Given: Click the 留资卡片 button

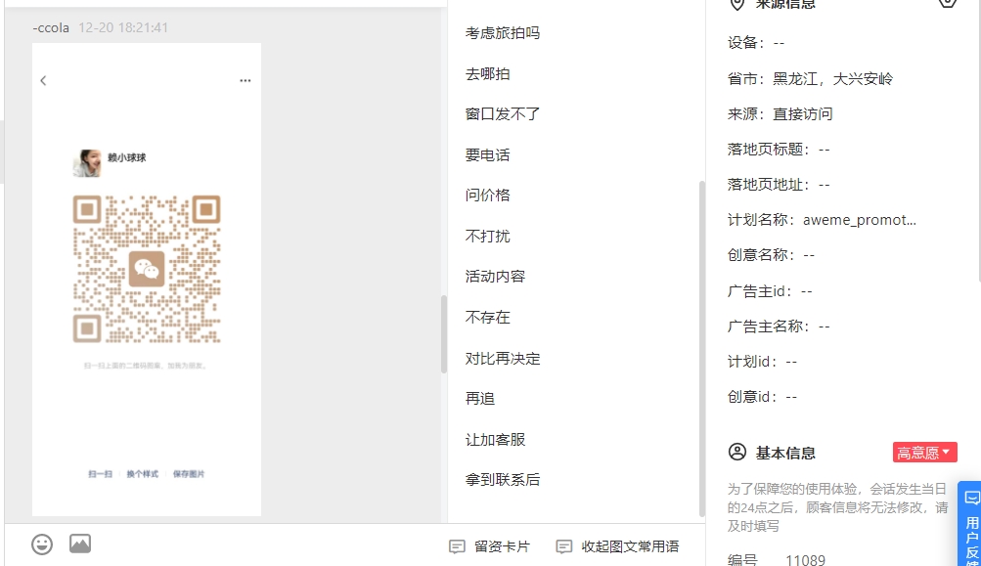Looking at the screenshot, I should tap(489, 546).
